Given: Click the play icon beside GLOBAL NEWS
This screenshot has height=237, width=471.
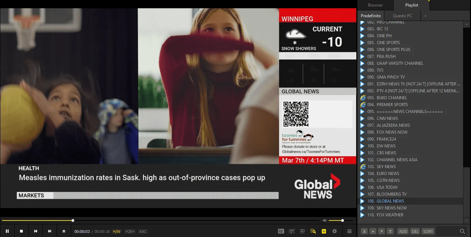Looking at the screenshot, I should click(362, 201).
